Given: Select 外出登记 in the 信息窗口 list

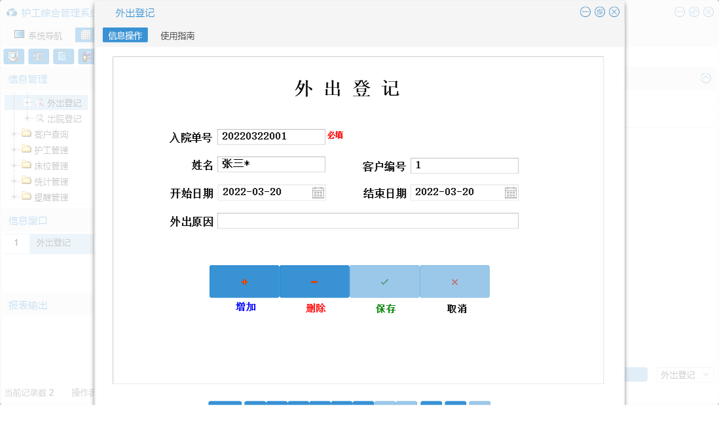Looking at the screenshot, I should 54,243.
